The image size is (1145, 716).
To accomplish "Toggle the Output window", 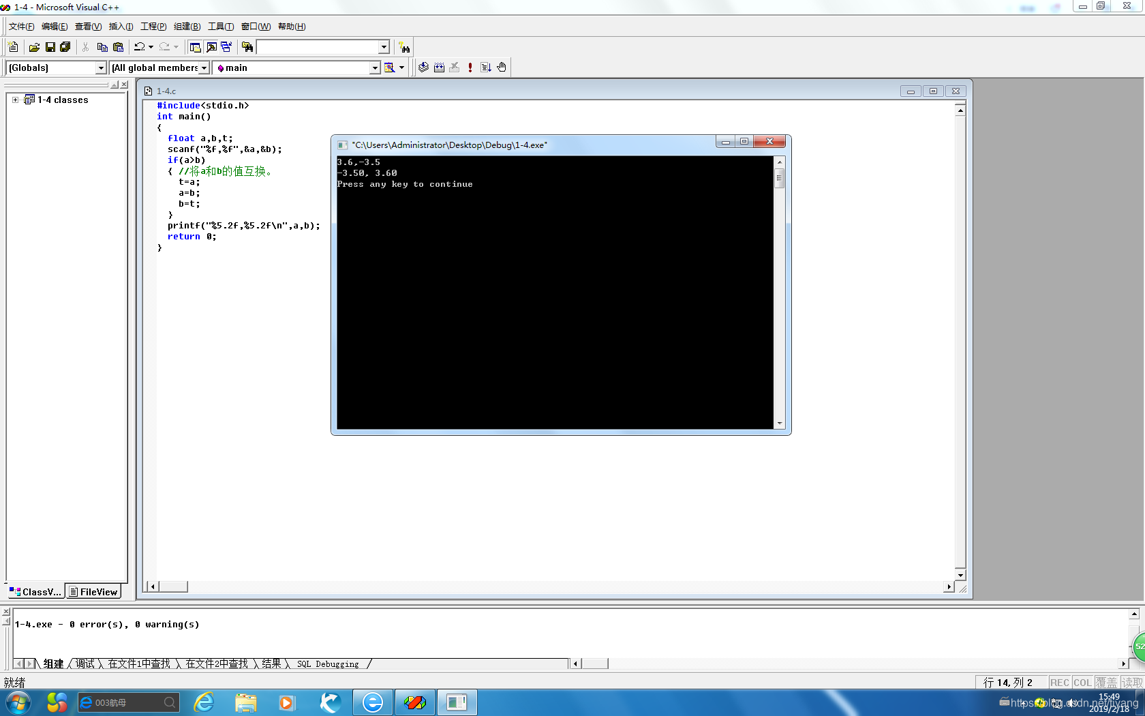I will pyautogui.click(x=211, y=47).
